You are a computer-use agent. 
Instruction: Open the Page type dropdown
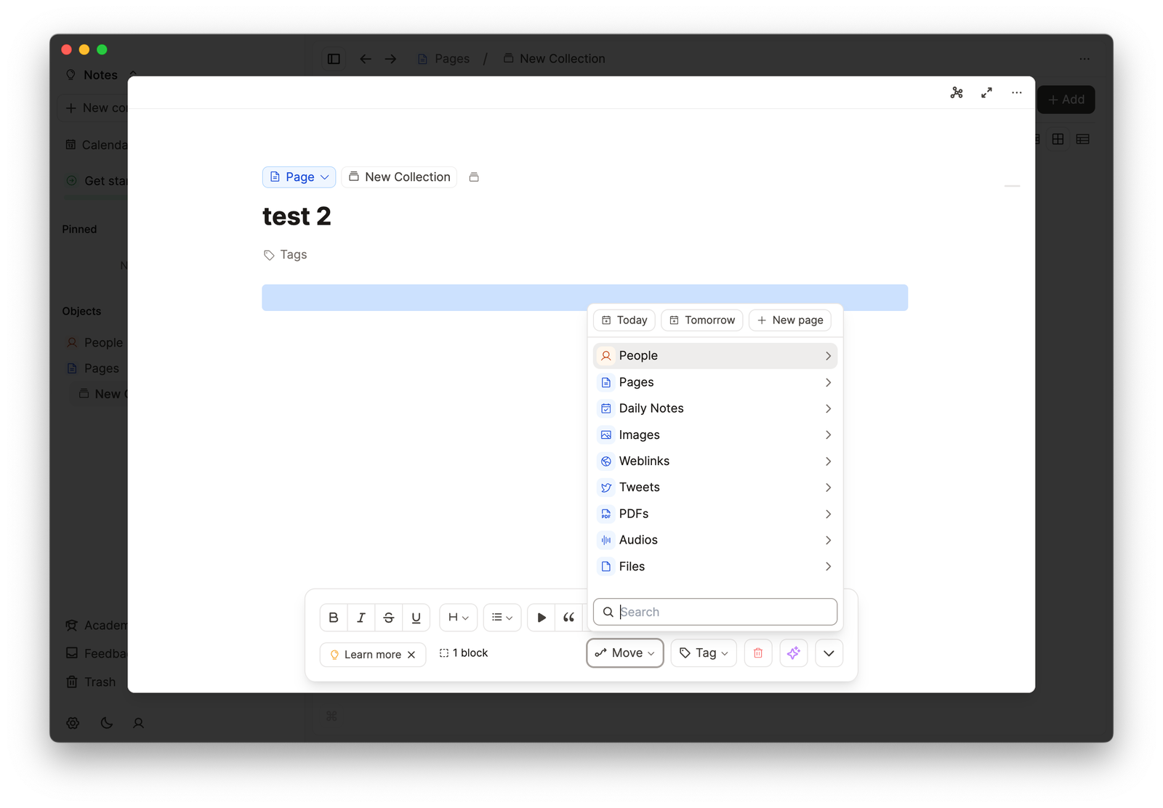pyautogui.click(x=299, y=177)
